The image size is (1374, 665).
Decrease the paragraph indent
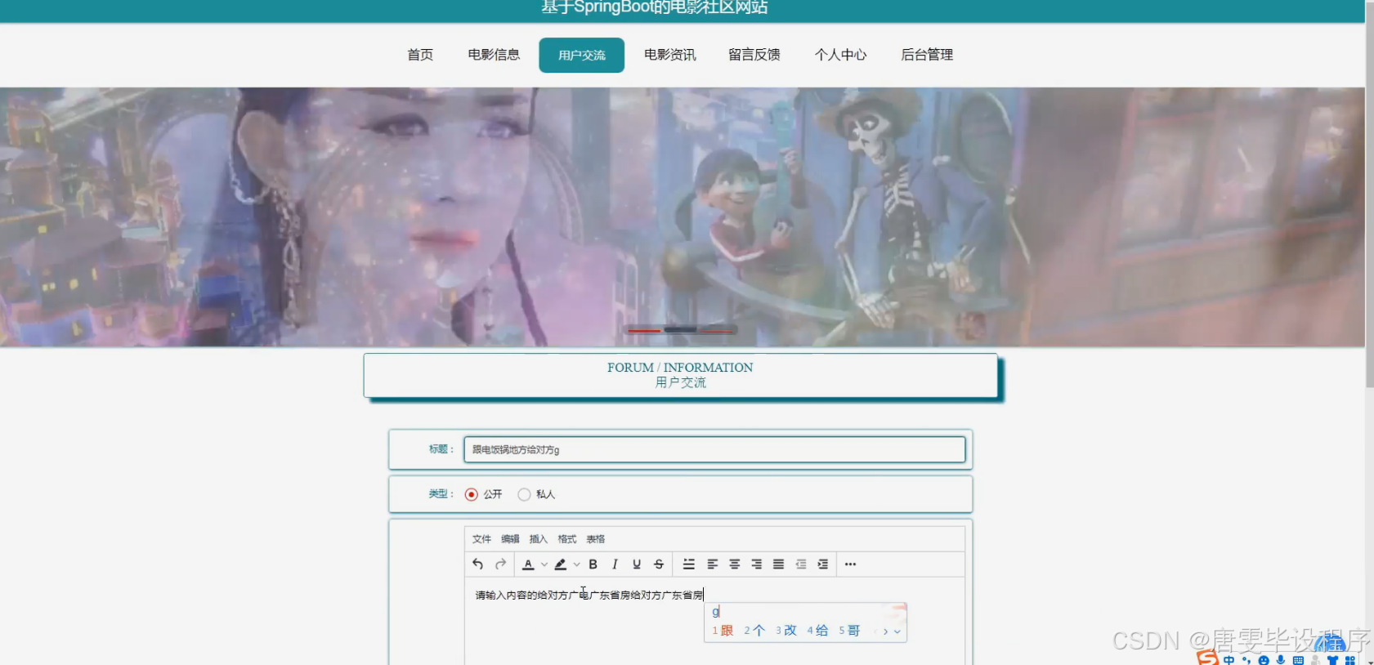[x=801, y=564]
